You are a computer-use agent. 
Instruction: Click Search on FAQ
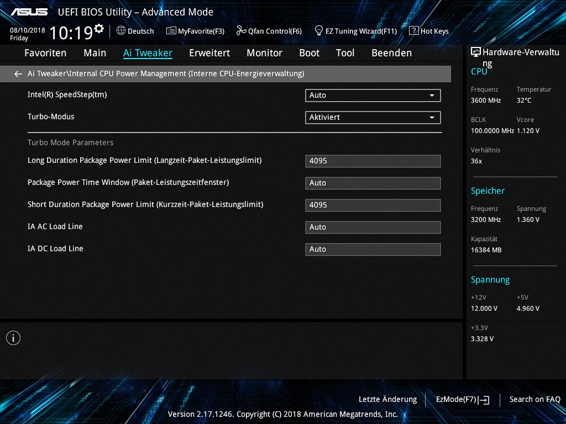[534, 400]
